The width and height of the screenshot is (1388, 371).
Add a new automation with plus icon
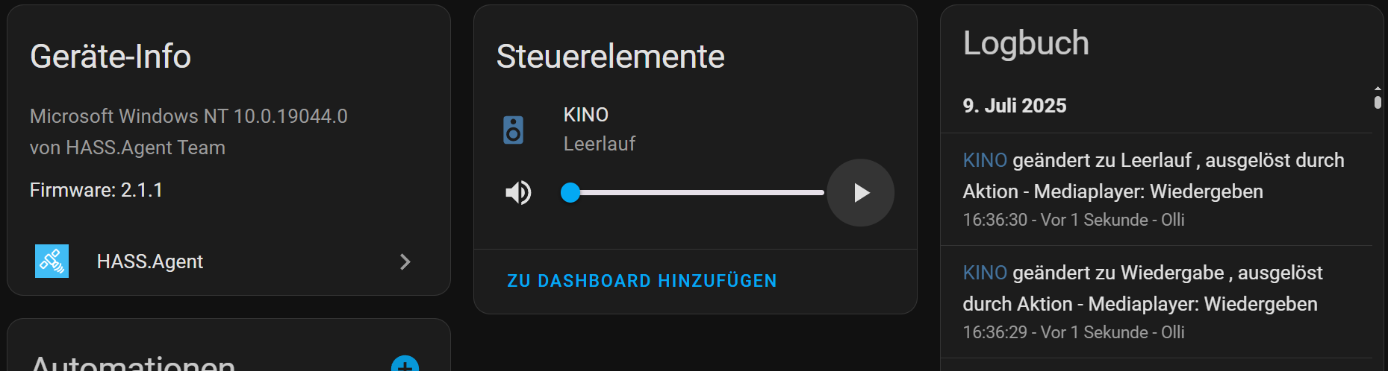(405, 365)
